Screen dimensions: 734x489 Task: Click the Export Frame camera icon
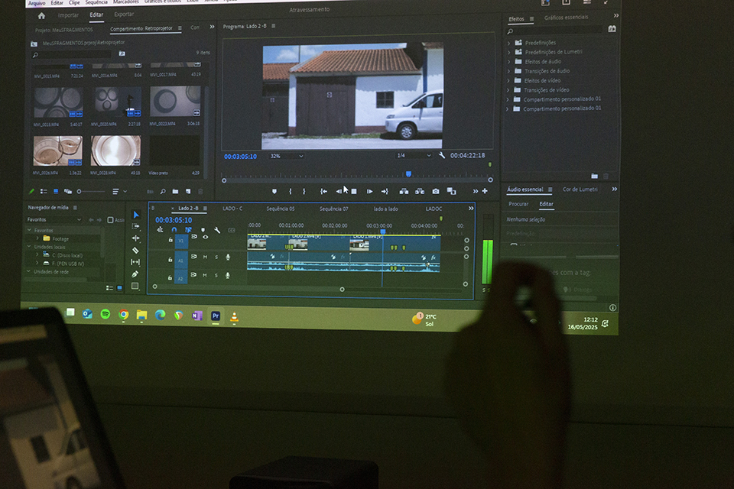[x=436, y=191]
